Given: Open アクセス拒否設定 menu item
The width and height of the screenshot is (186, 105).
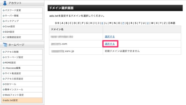Looking at the screenshot, I should point(22,79).
